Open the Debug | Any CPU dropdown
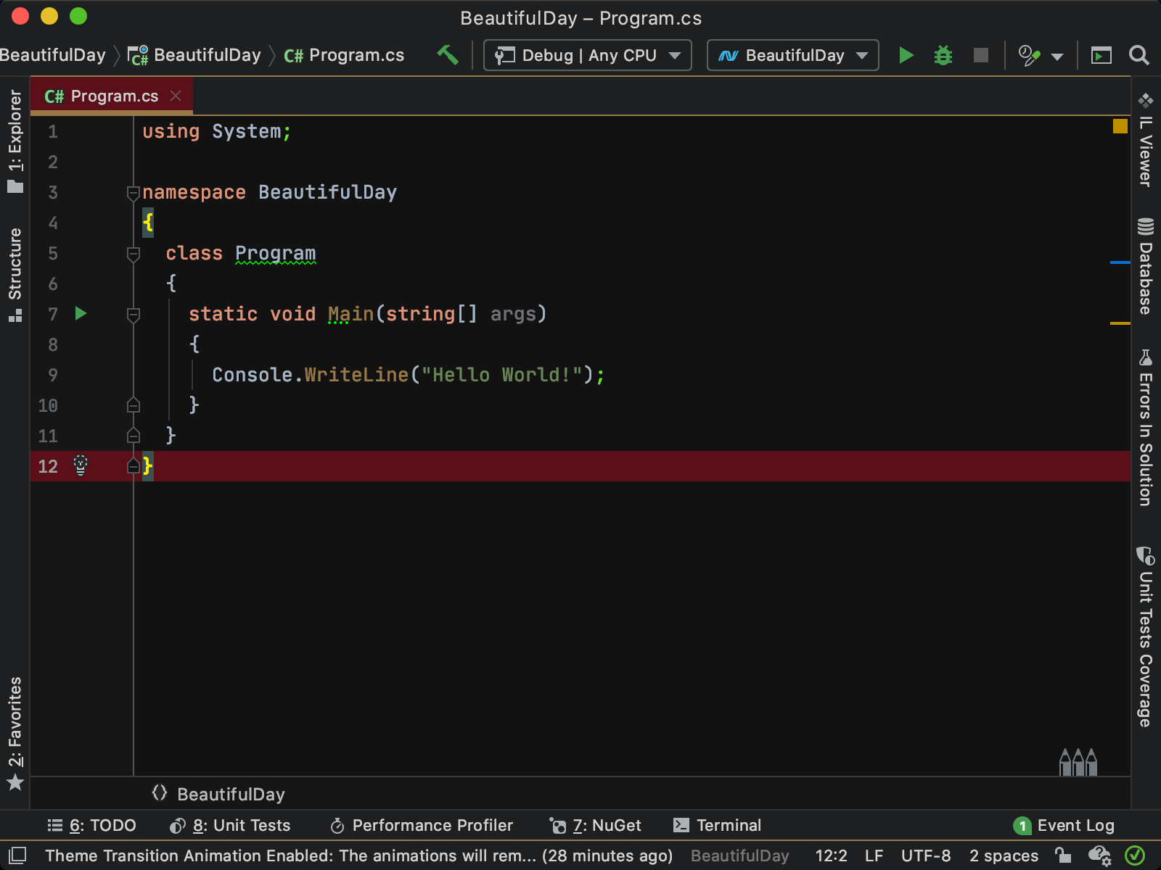The width and height of the screenshot is (1161, 870). 588,55
